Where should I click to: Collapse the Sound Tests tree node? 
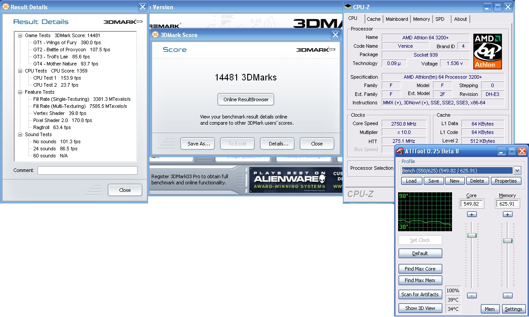pos(20,134)
